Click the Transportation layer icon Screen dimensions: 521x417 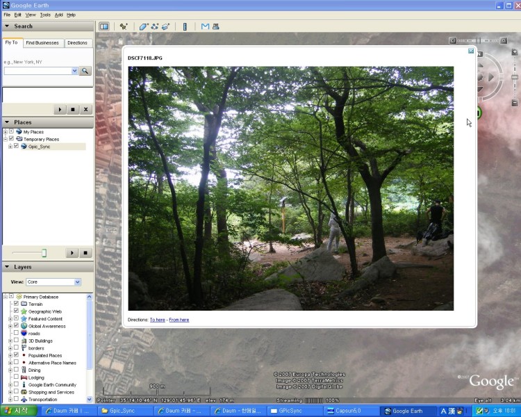24,399
